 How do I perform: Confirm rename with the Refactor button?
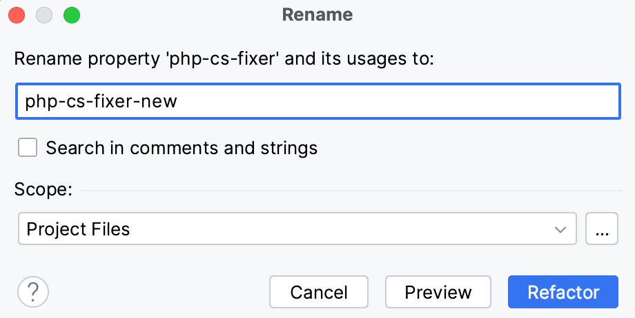(563, 293)
